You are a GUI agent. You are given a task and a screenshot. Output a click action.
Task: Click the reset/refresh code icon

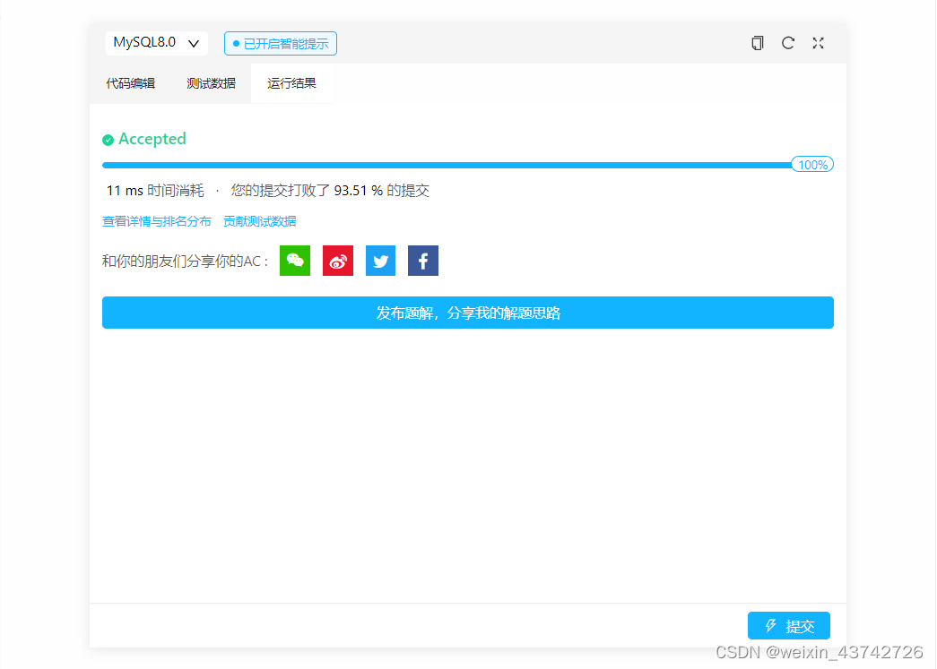[788, 43]
